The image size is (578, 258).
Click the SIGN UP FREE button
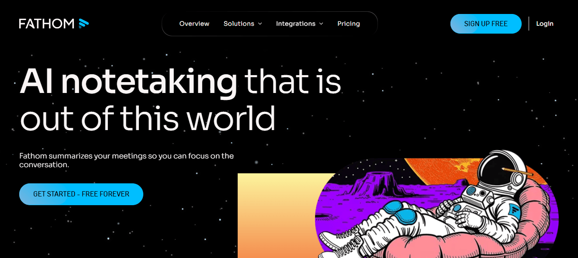pyautogui.click(x=486, y=24)
